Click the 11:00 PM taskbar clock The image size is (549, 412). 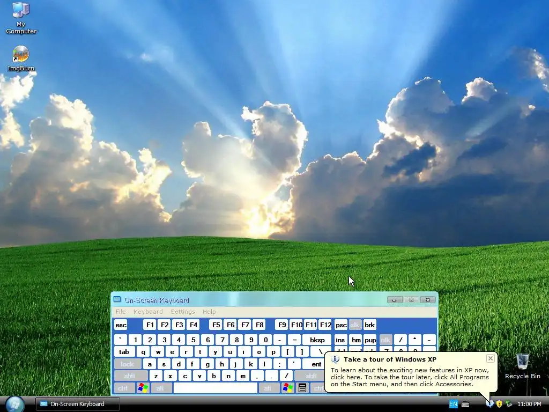(x=529, y=404)
